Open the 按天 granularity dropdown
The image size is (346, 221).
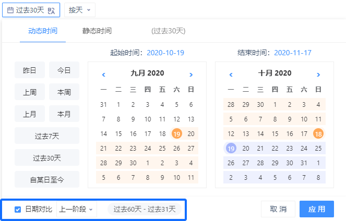(80, 10)
